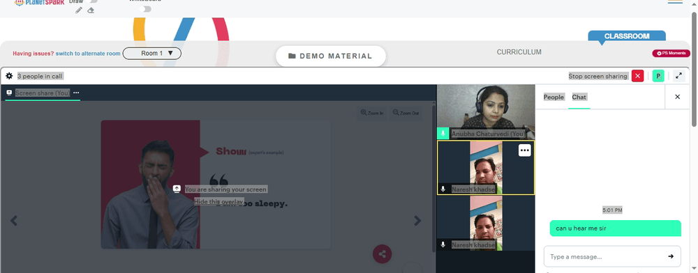The height and width of the screenshot is (273, 698).
Task: Zoom In on the slide
Action: [372, 114]
